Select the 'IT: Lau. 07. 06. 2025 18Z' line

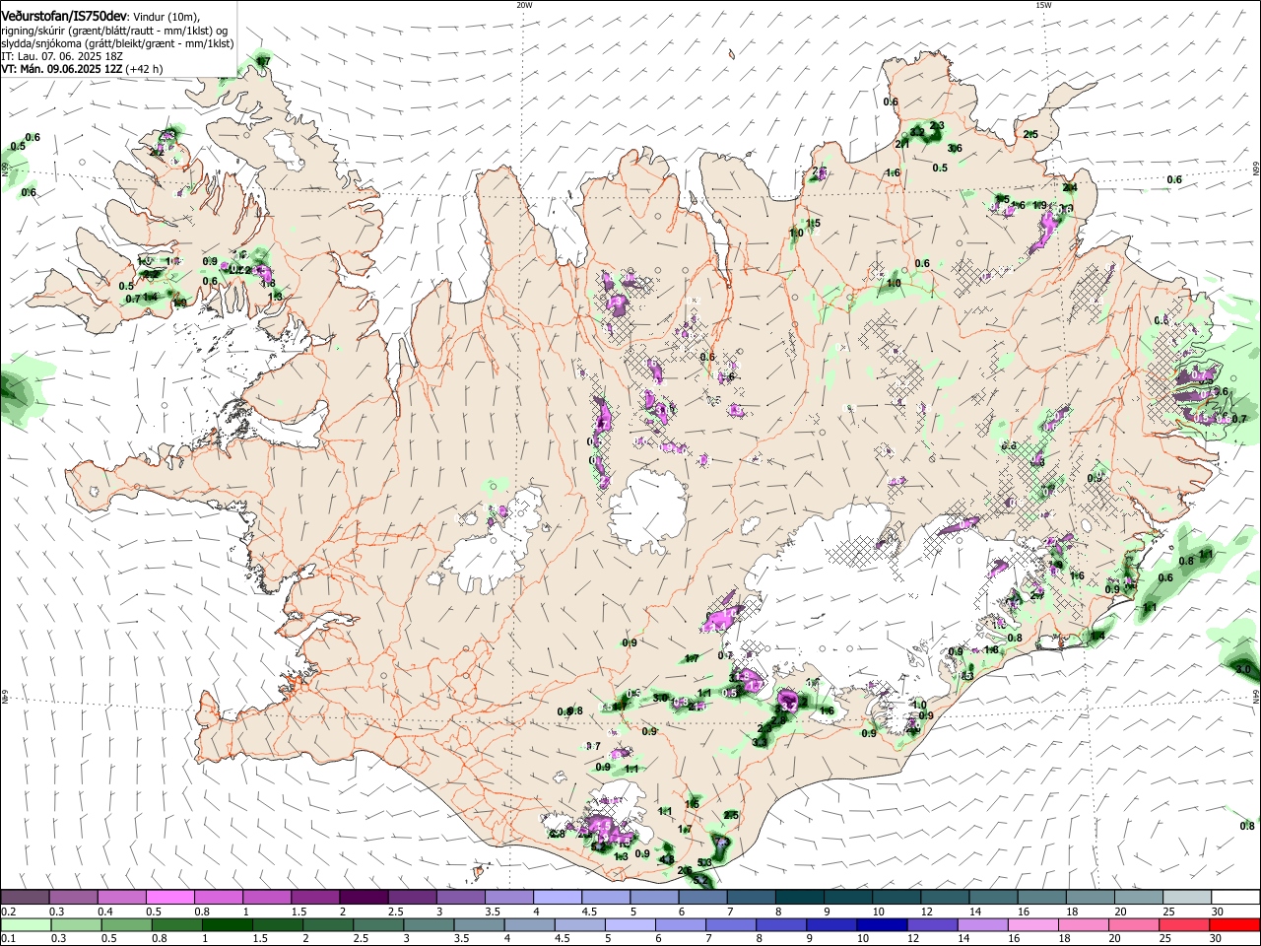click(64, 56)
